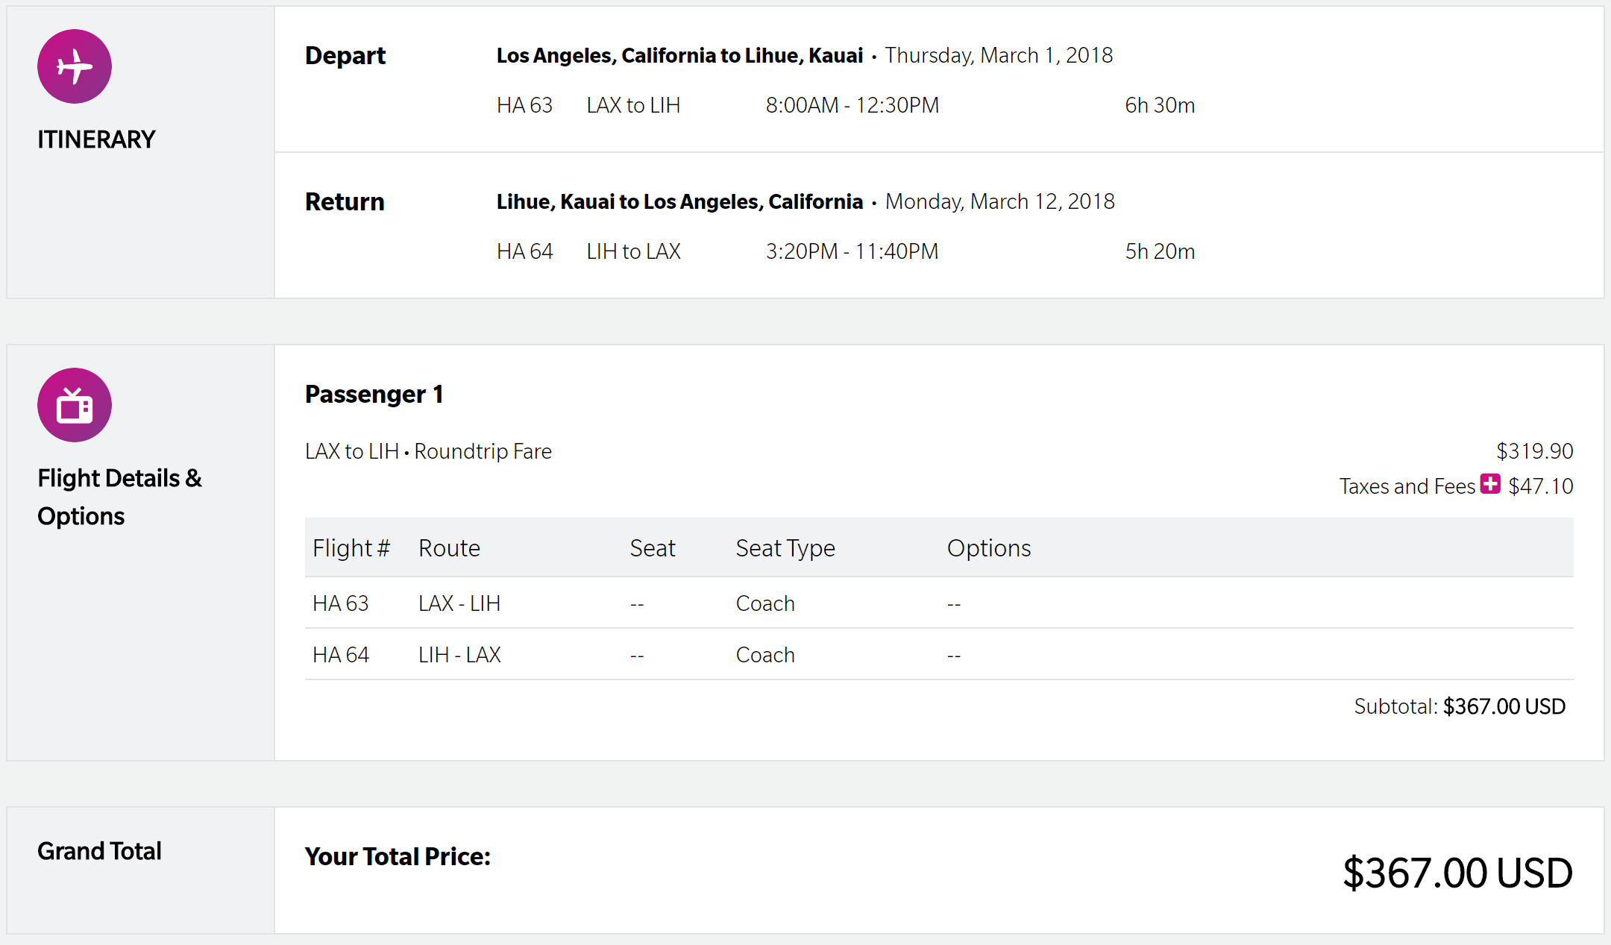Click the $367.00 USD grand total
Viewport: 1611px width, 945px height.
[1457, 873]
